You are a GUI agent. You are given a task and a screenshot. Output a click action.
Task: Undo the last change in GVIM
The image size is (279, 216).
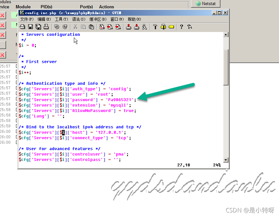point(57,27)
